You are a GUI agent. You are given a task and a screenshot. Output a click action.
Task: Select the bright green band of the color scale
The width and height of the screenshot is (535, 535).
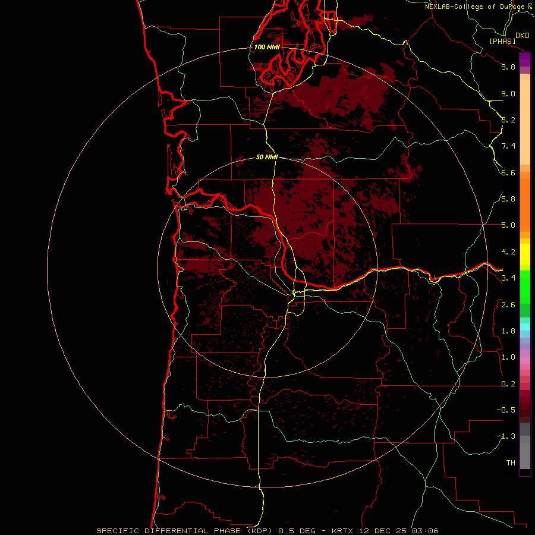pyautogui.click(x=525, y=287)
